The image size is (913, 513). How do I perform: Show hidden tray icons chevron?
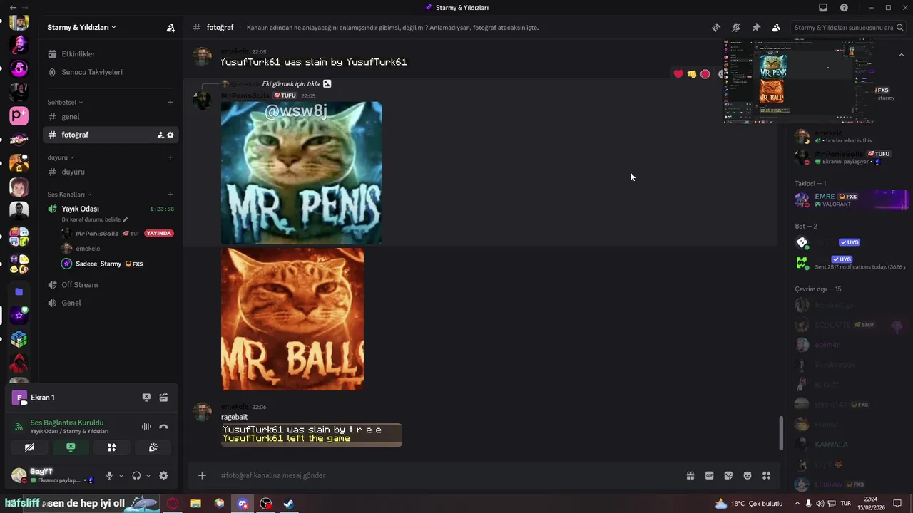797,504
